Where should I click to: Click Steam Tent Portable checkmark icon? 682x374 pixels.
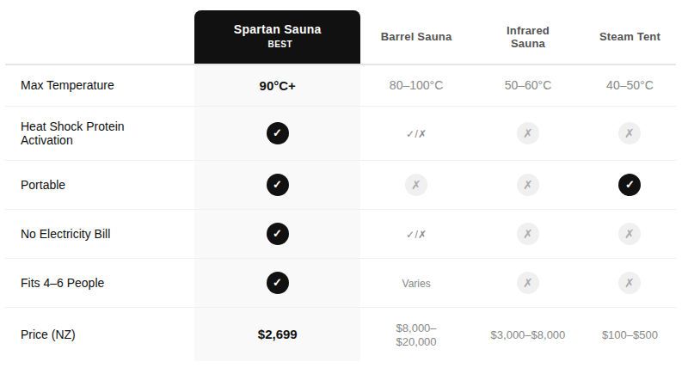[630, 185]
